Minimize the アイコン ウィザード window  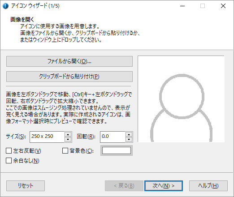pyautogui.click(x=182, y=6)
